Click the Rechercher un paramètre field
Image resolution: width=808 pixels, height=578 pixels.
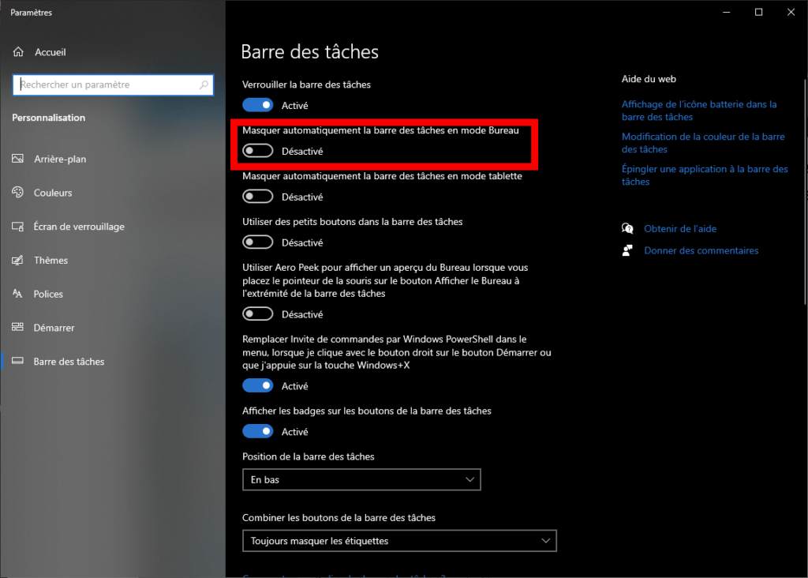[107, 84]
